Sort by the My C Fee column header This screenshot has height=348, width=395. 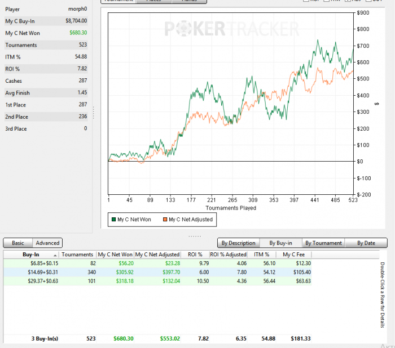pos(294,255)
